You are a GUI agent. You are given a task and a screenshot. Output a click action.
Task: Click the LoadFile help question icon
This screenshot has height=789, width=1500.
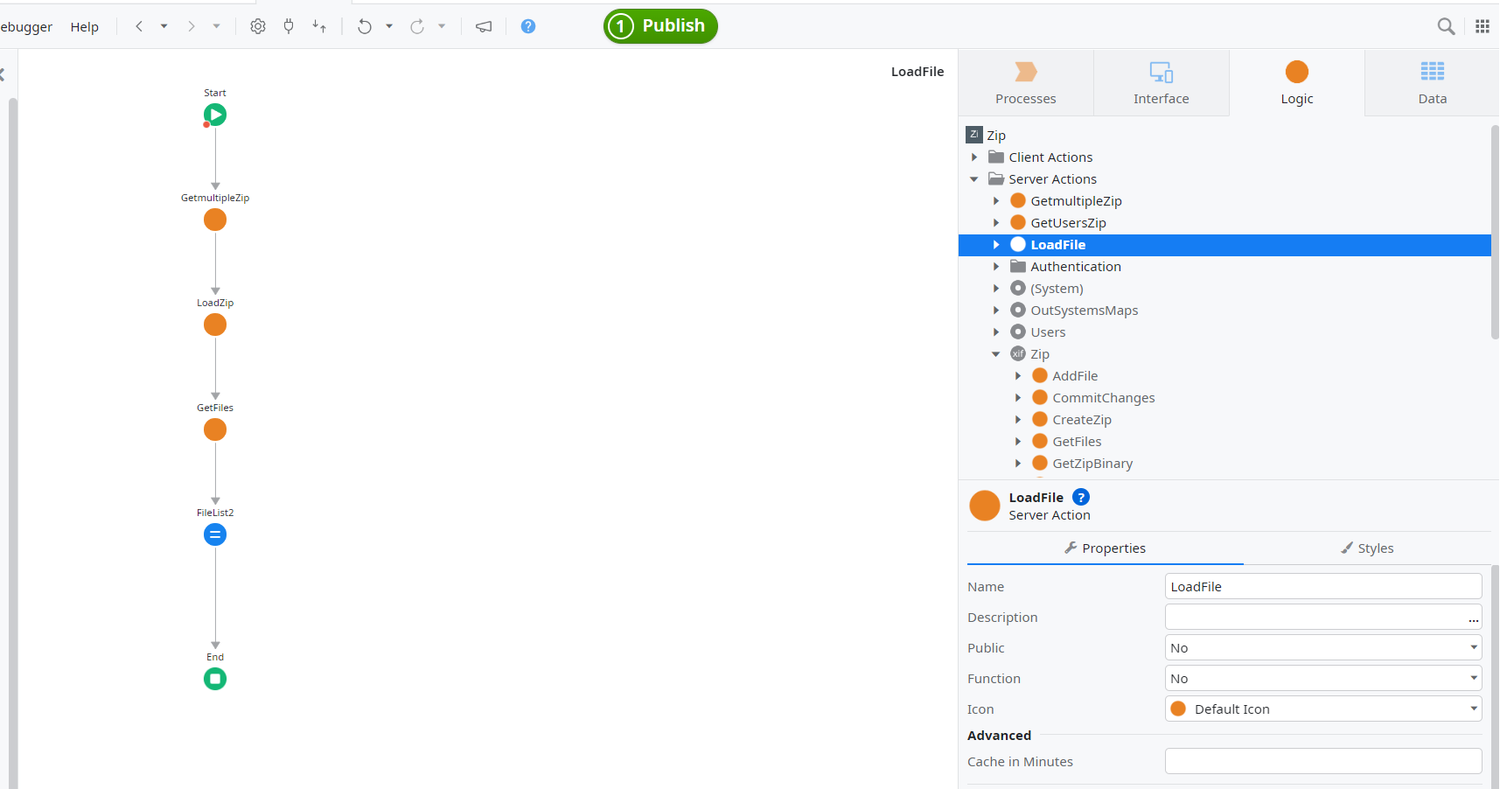tap(1081, 497)
